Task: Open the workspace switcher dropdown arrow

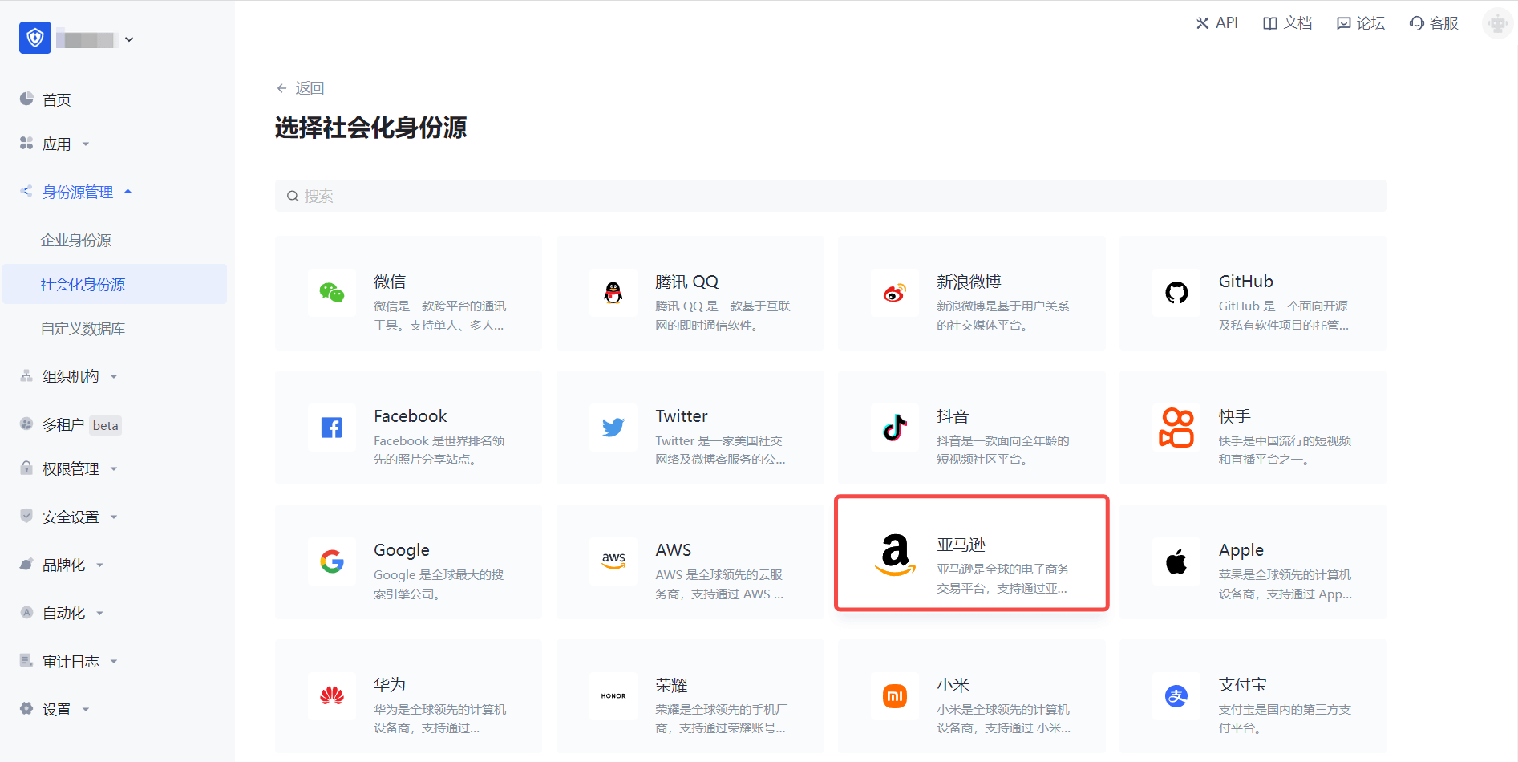Action: pyautogui.click(x=129, y=39)
